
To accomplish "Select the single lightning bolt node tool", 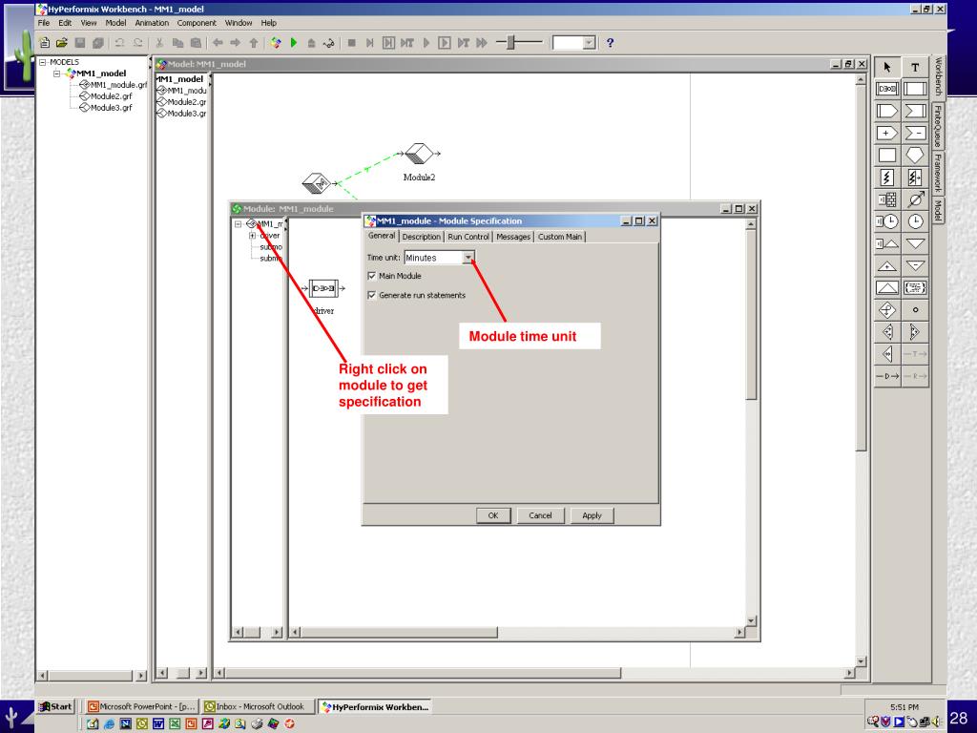I will click(887, 178).
